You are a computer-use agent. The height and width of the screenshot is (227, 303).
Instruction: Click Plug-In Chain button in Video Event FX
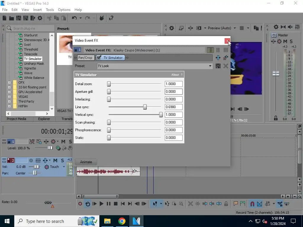pos(218,58)
